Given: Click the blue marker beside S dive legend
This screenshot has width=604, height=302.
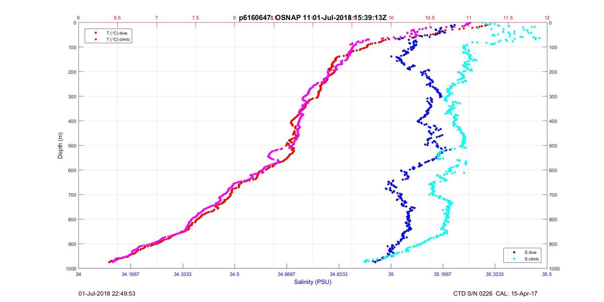Looking at the screenshot, I should coord(513,252).
